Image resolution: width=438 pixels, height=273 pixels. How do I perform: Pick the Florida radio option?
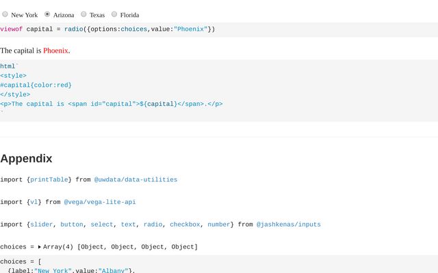pos(114,14)
